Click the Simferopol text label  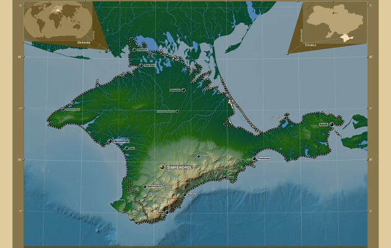tap(179, 167)
